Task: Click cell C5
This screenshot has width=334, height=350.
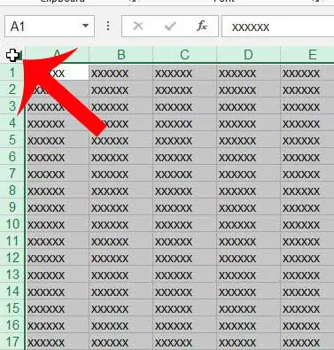Action: [184, 140]
